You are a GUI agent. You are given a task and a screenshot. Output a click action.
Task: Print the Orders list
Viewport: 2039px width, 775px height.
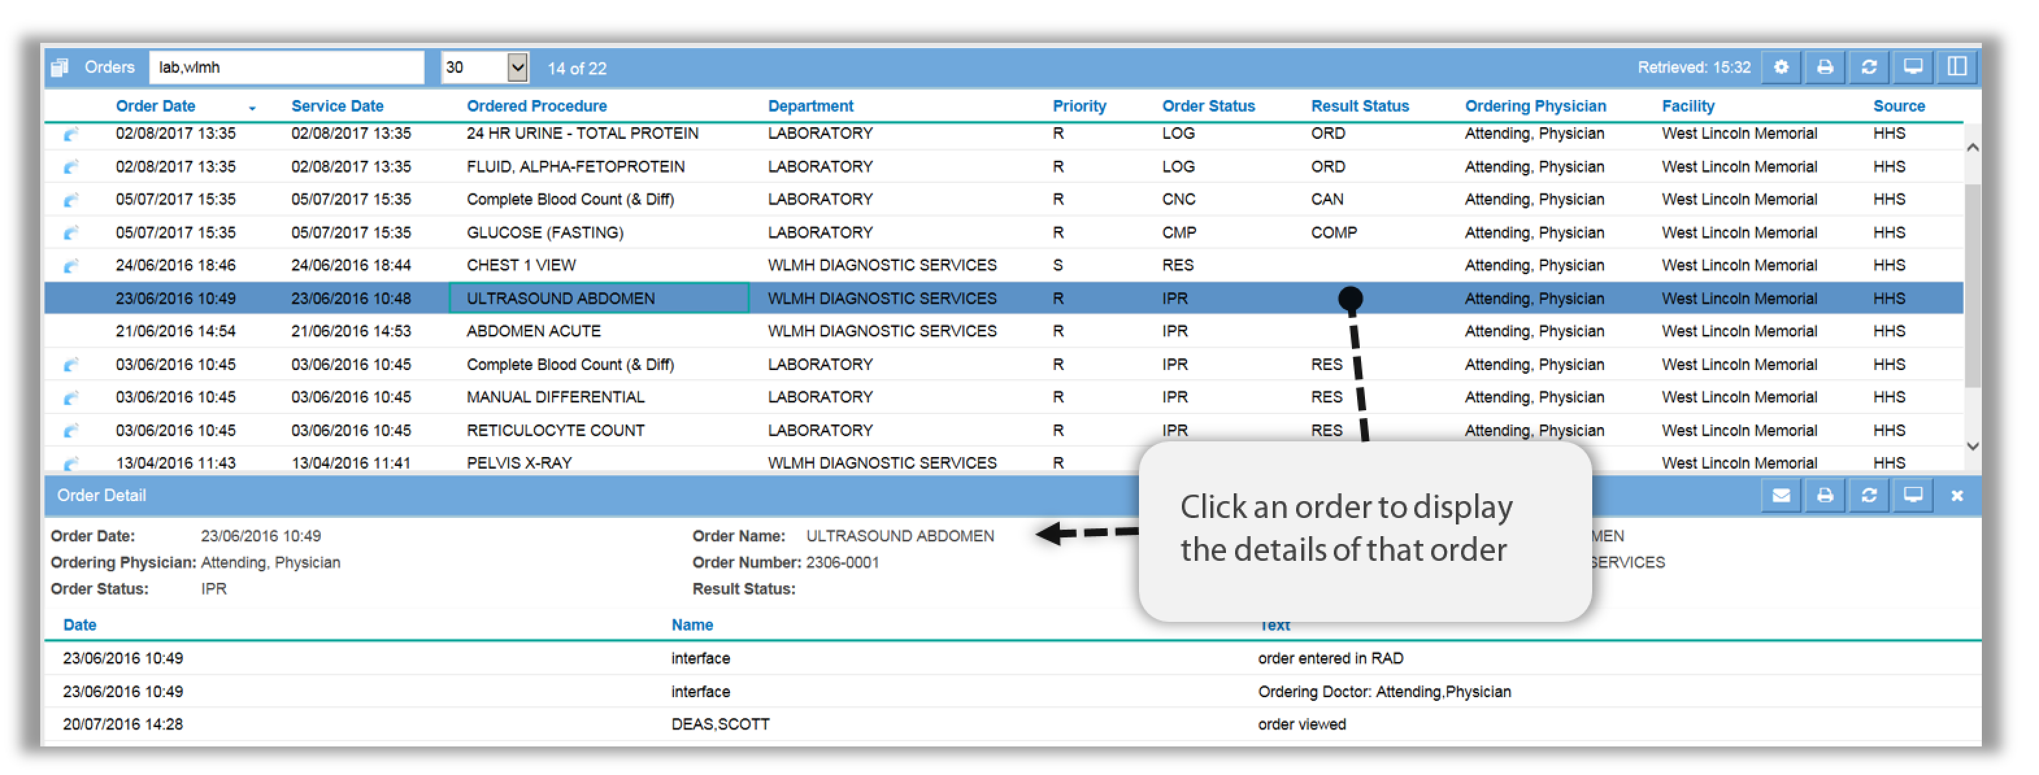(1825, 68)
